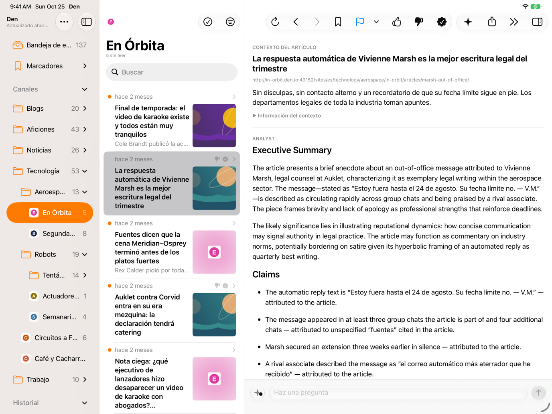
Task: Click the Haz una pregunta field
Action: 398,392
